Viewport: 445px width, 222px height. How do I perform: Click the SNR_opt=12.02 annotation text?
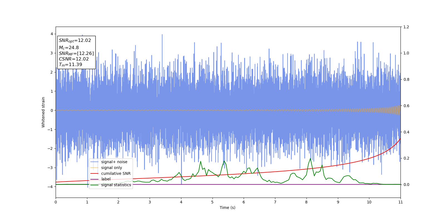coord(75,41)
